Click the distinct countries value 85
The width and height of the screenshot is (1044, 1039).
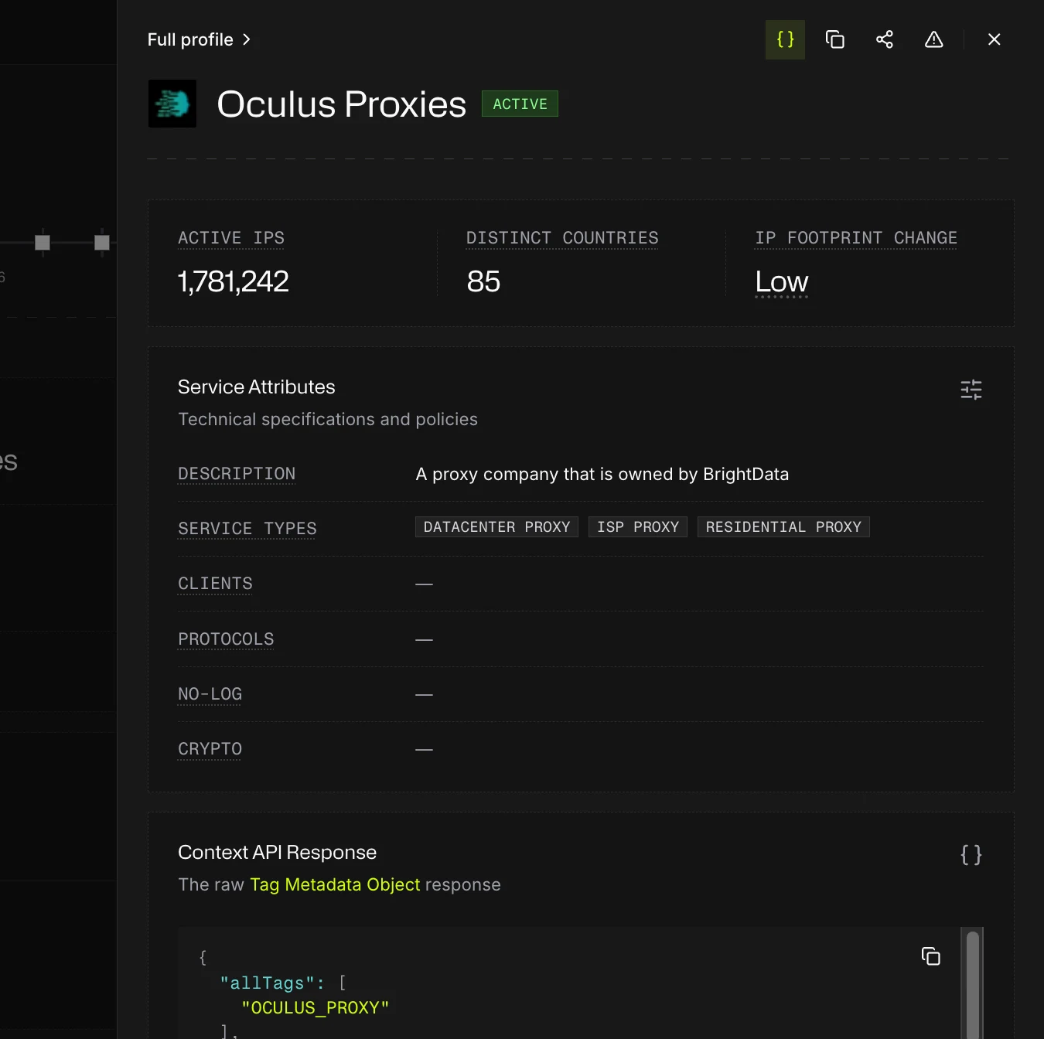click(x=483, y=281)
